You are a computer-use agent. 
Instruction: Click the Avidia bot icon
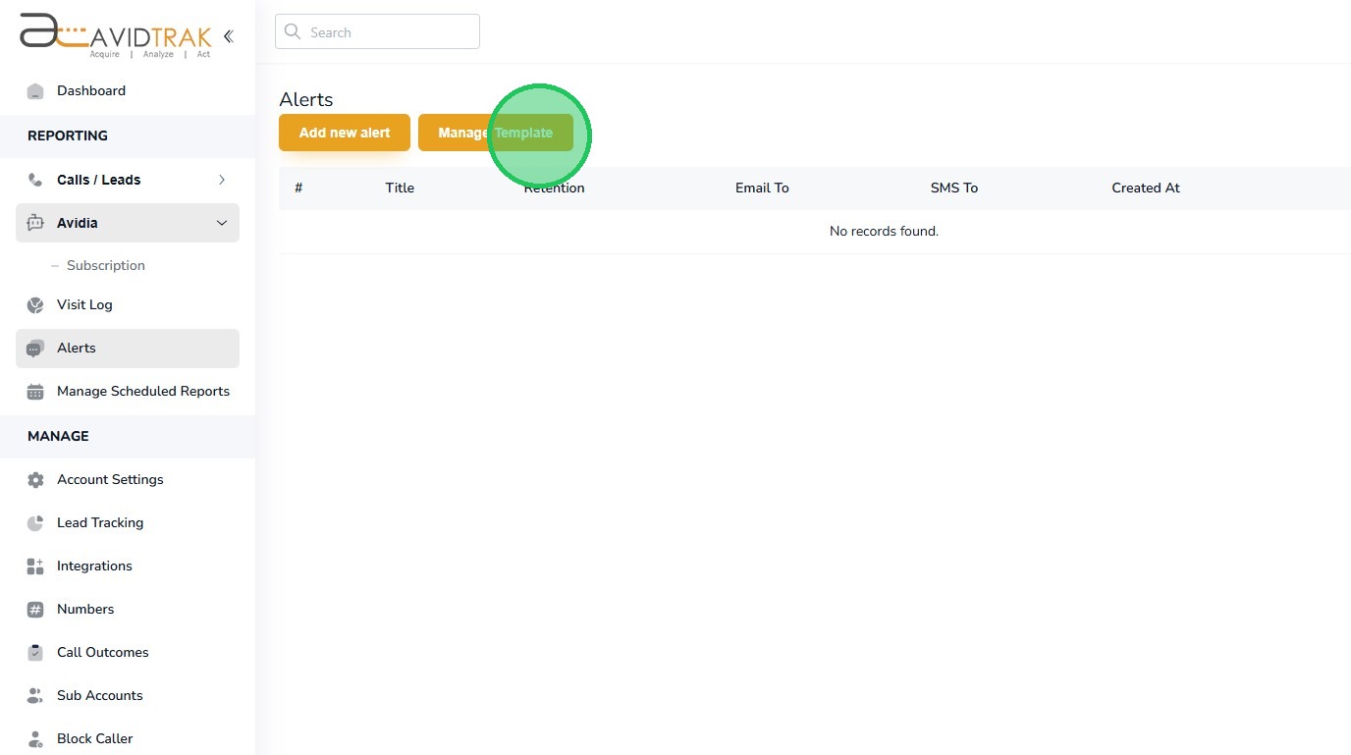click(35, 223)
